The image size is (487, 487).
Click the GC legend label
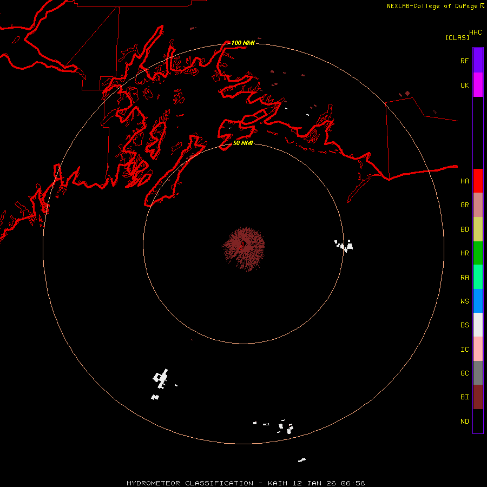click(464, 373)
